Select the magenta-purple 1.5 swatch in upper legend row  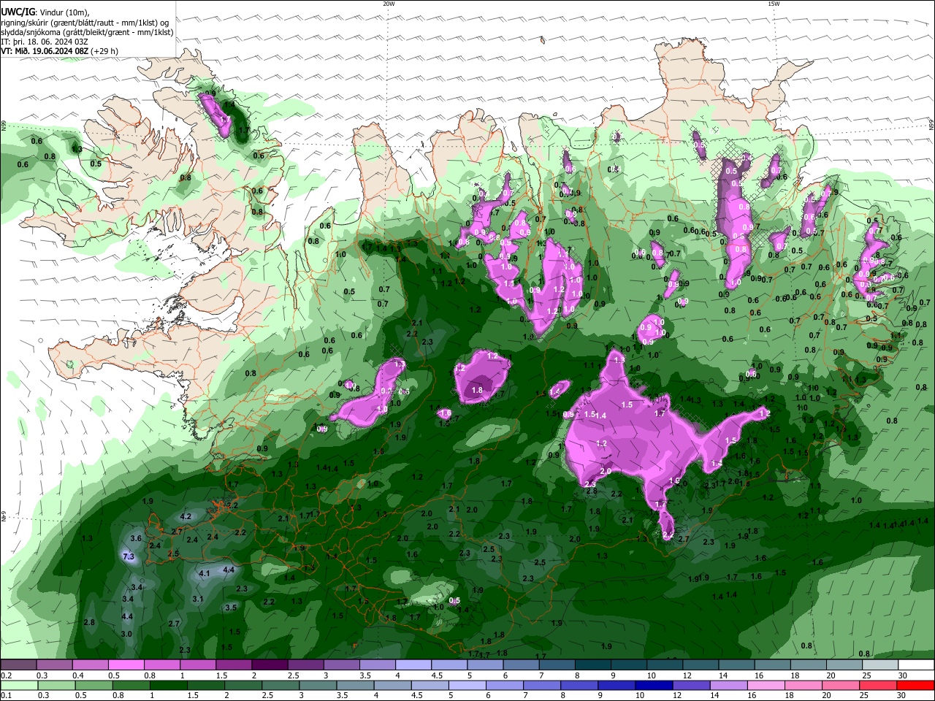[x=234, y=665]
